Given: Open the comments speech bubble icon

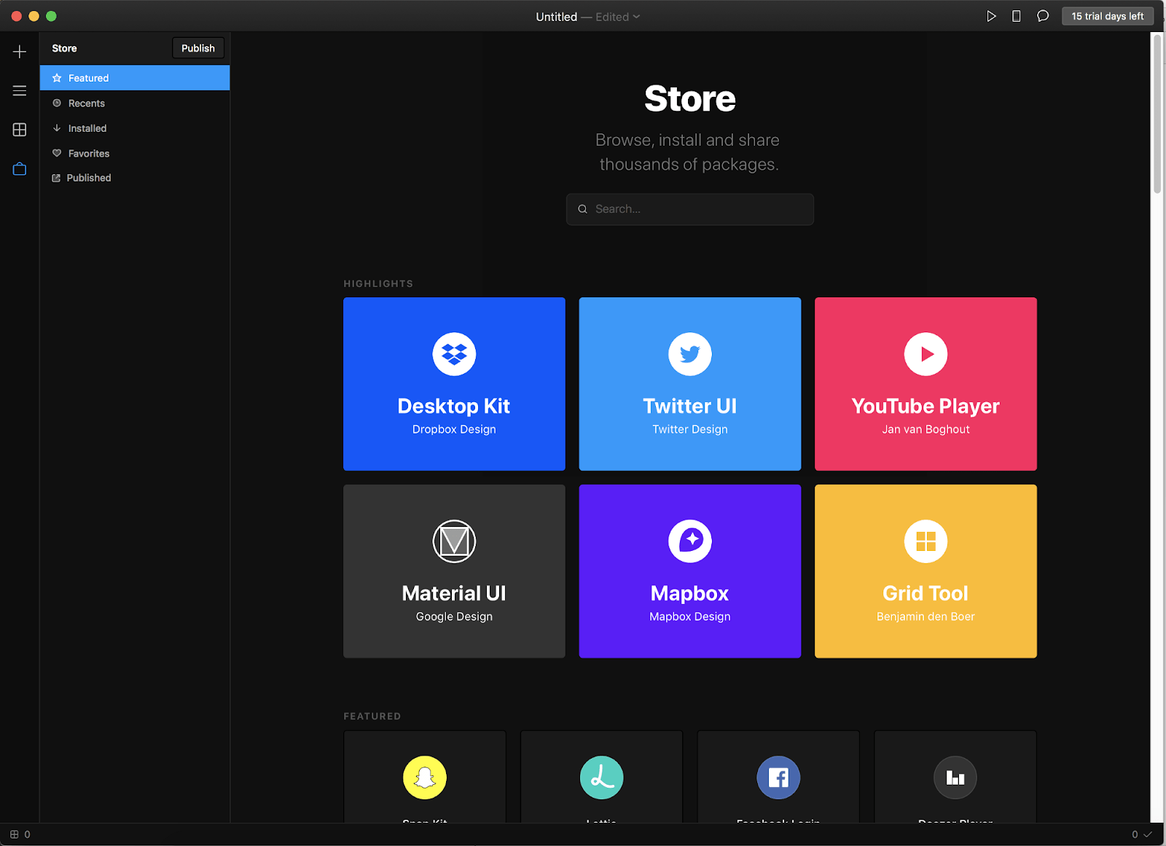Looking at the screenshot, I should point(1043,16).
